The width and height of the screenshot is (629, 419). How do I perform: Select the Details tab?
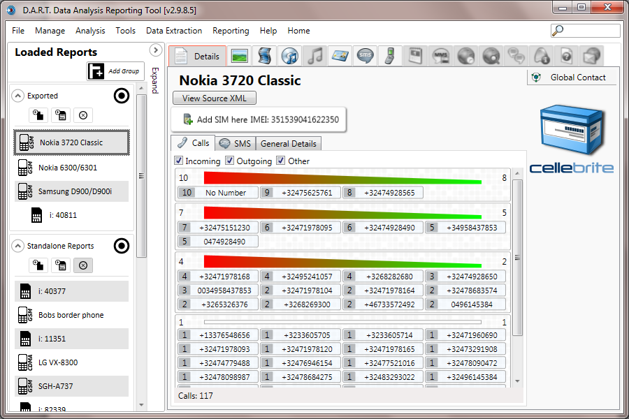[197, 56]
